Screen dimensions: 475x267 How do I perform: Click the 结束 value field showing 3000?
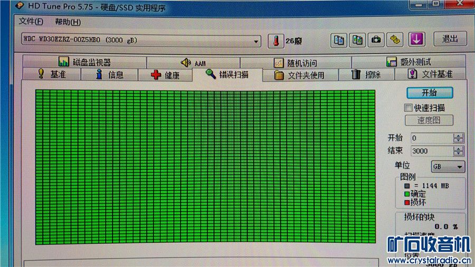point(432,151)
